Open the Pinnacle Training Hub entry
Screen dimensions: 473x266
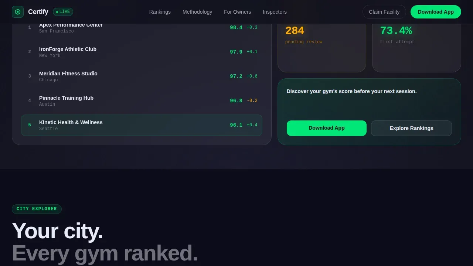[142, 101]
